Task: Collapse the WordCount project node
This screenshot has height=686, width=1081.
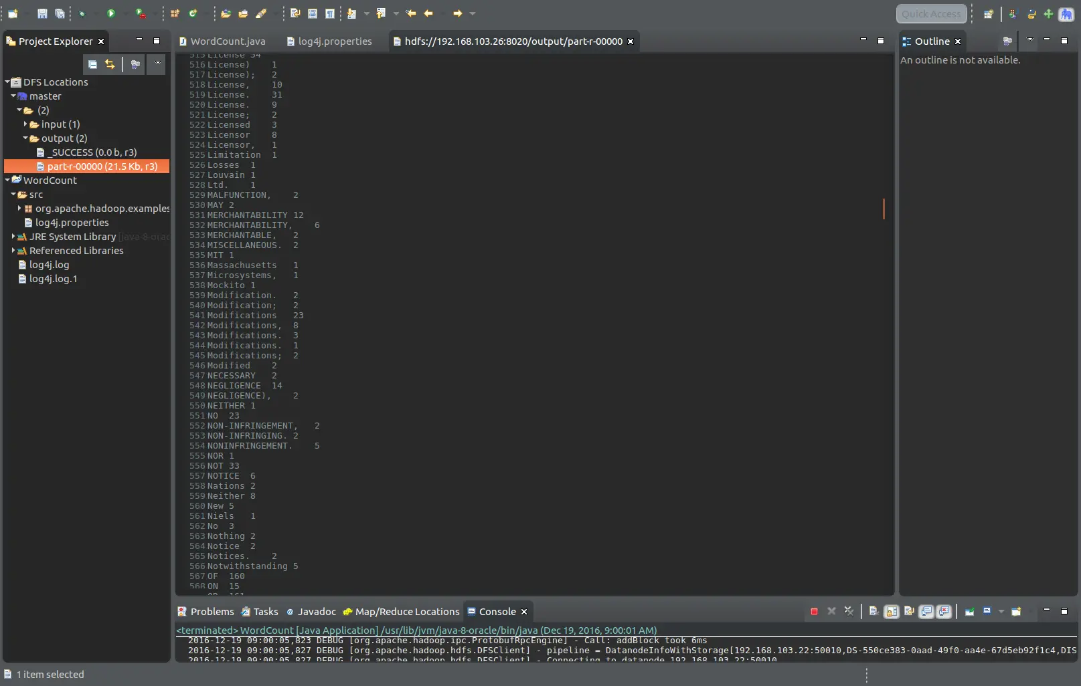Action: pos(7,180)
